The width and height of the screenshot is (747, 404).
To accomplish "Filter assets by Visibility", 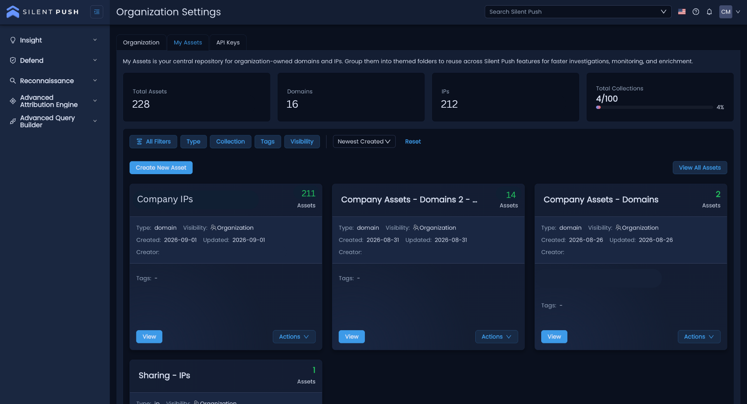I will (x=302, y=142).
